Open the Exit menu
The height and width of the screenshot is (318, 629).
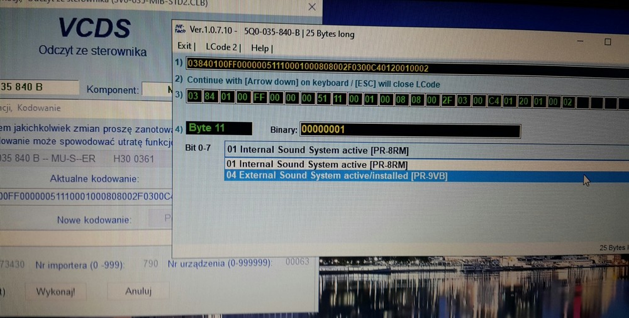tap(185, 47)
